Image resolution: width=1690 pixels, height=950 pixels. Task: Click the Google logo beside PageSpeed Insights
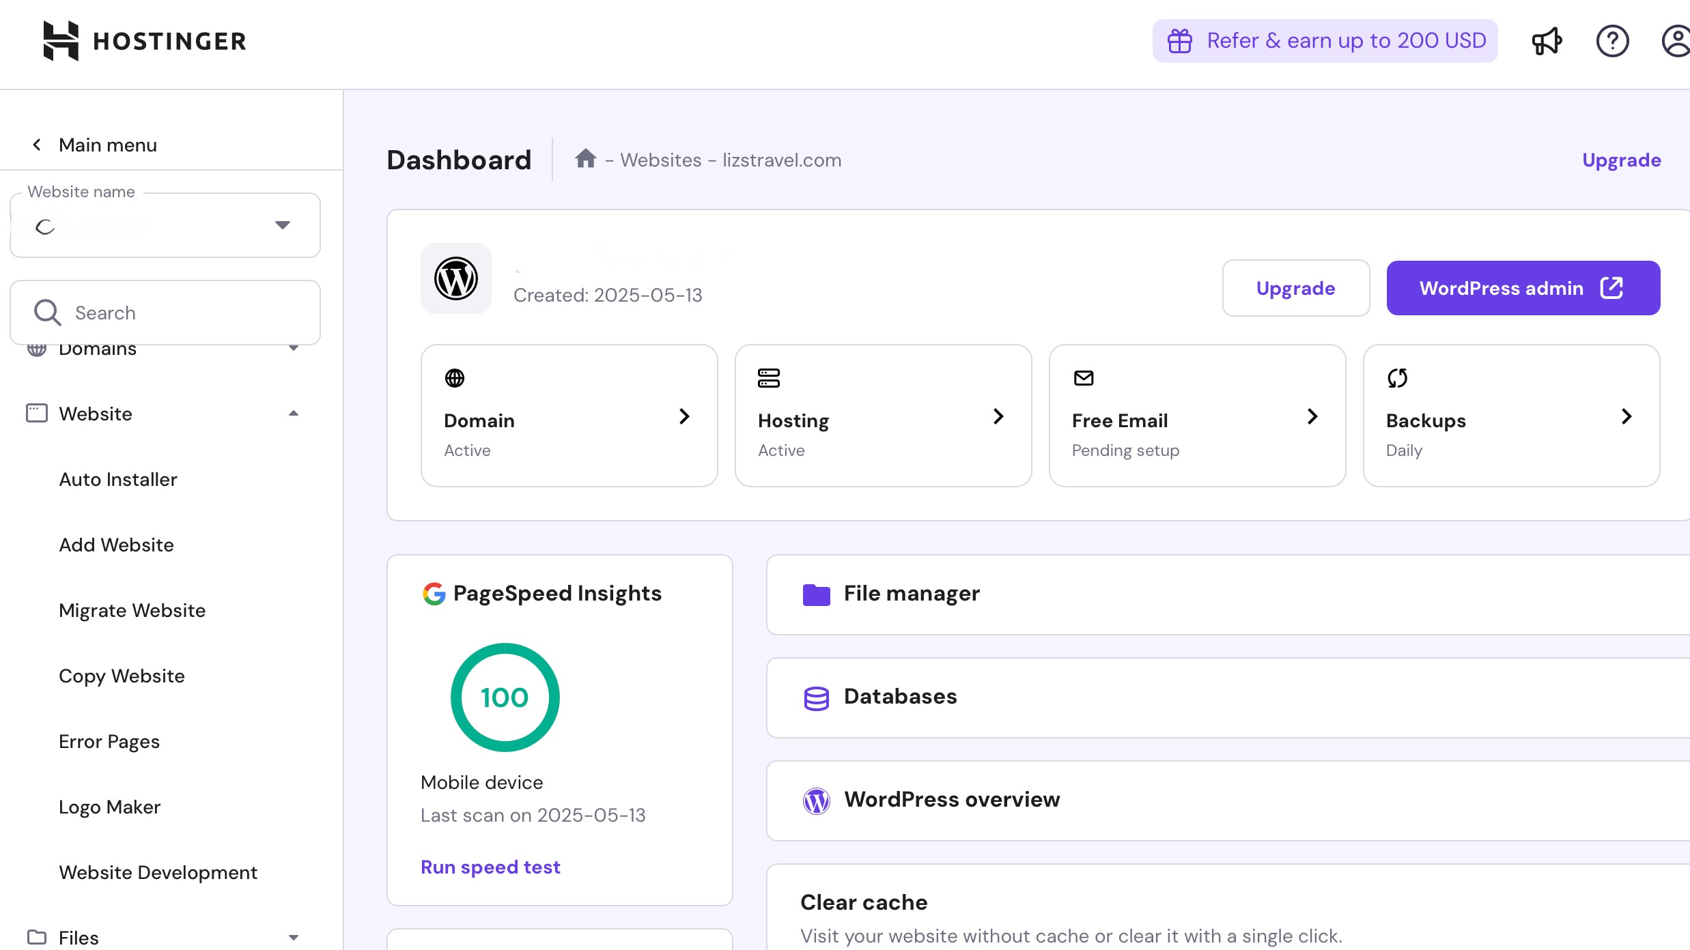click(x=434, y=594)
